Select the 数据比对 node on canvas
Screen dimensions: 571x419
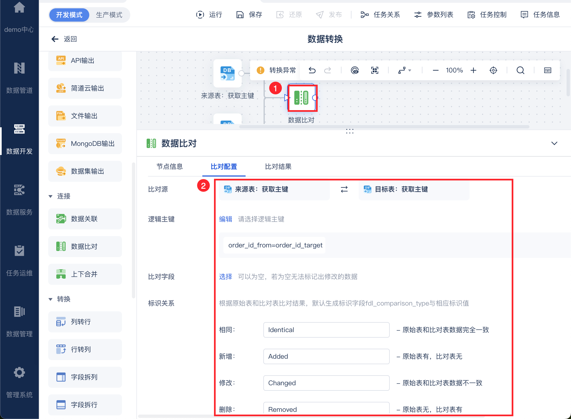coord(302,98)
